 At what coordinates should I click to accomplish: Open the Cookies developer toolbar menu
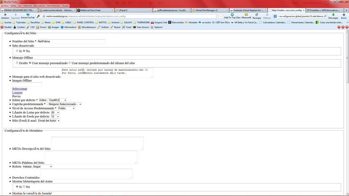pos(20,27)
